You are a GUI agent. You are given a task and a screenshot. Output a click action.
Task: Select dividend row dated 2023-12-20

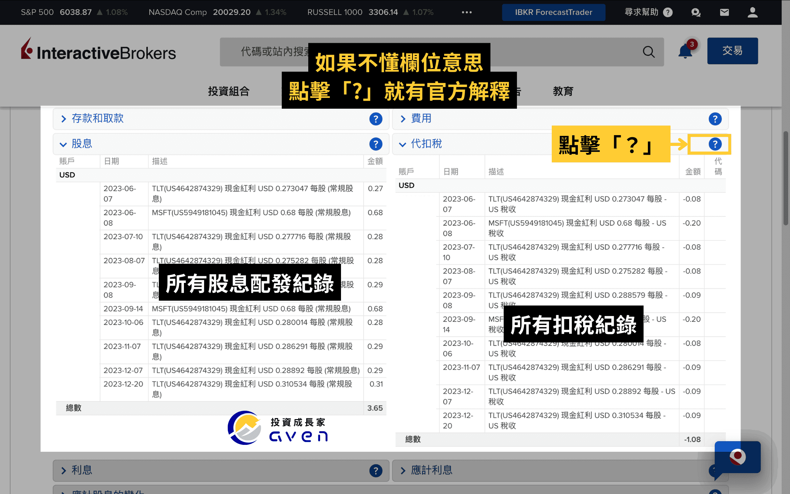click(243, 389)
